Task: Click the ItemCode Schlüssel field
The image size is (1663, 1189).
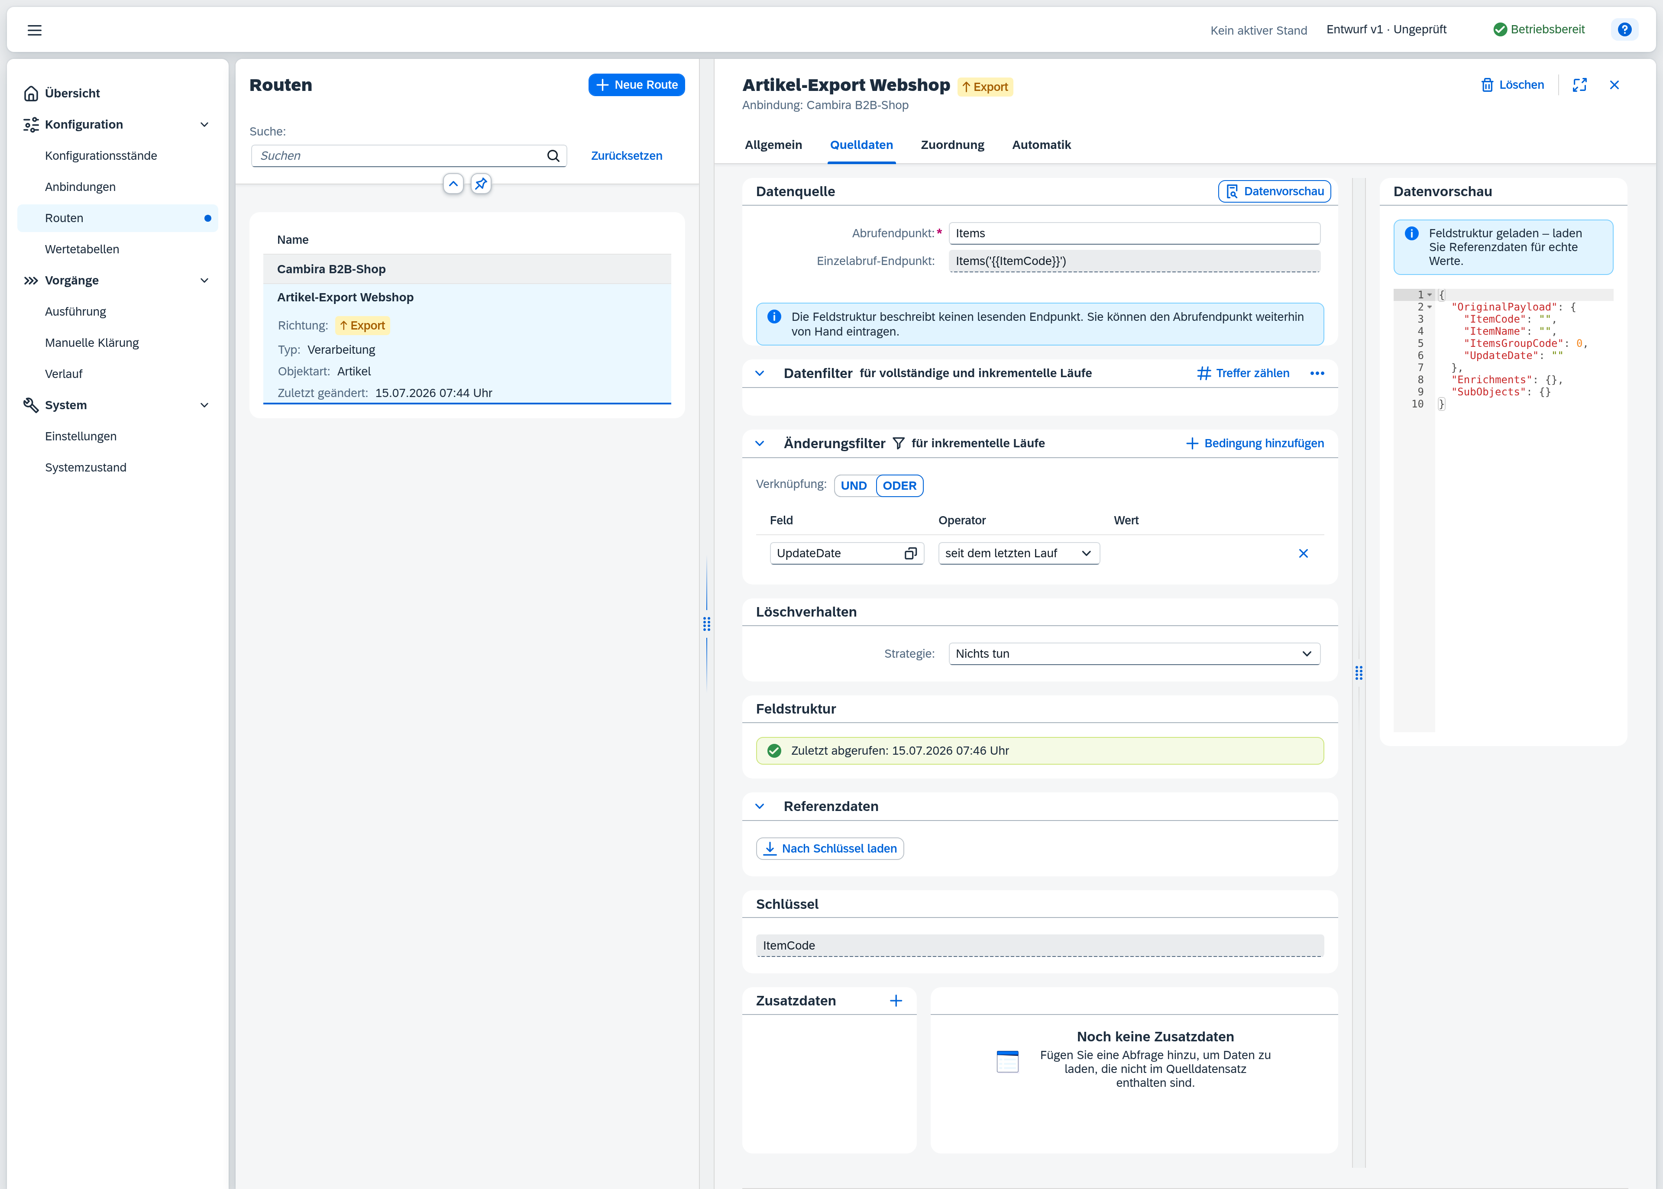Action: [1039, 946]
